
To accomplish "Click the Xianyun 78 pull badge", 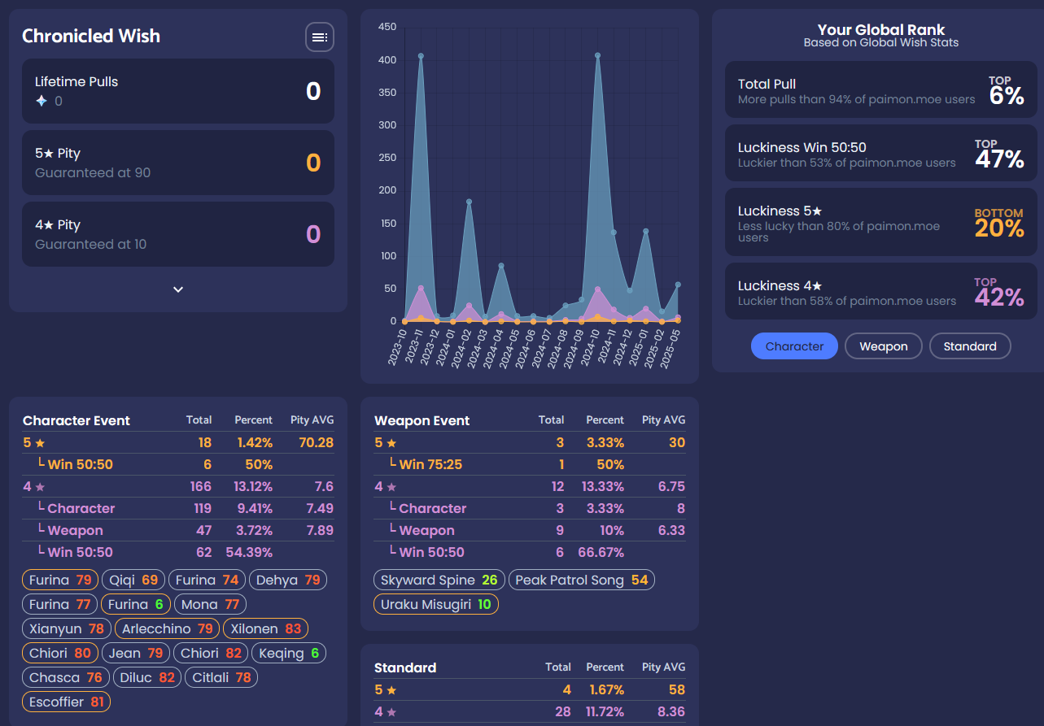I will point(67,629).
